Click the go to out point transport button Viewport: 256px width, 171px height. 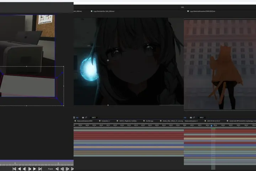[x=40, y=169]
